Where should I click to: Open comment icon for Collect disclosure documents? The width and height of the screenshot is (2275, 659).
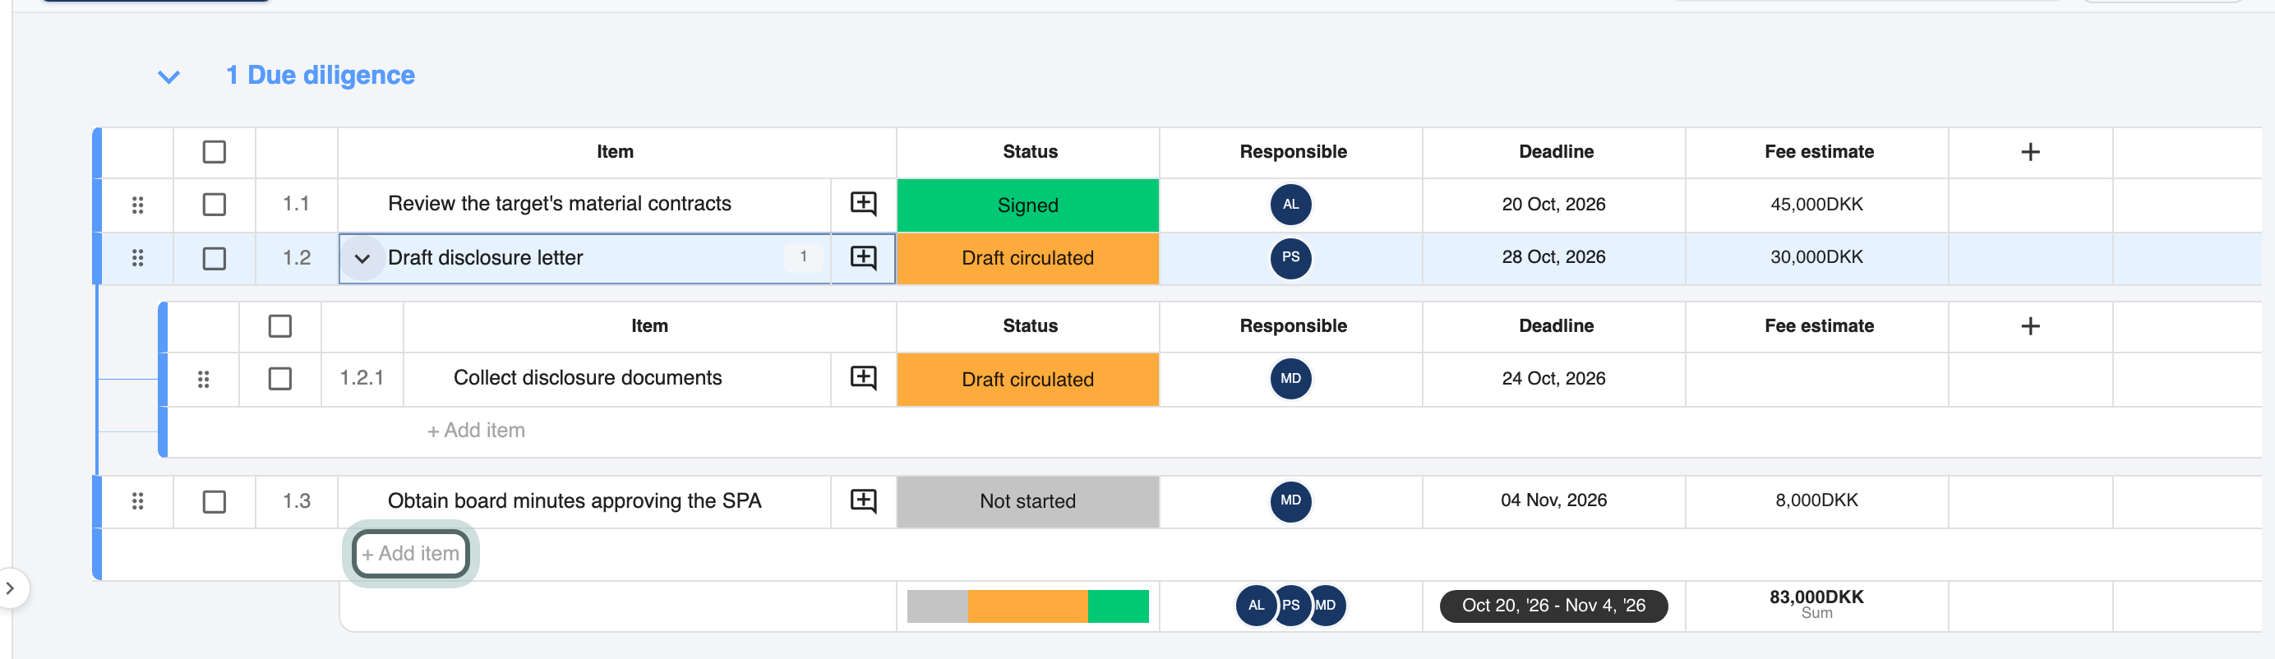coord(863,378)
